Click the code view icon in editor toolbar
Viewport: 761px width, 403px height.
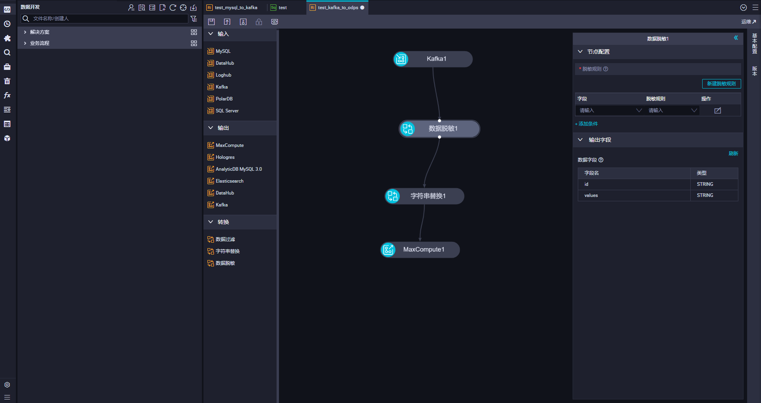(275, 22)
